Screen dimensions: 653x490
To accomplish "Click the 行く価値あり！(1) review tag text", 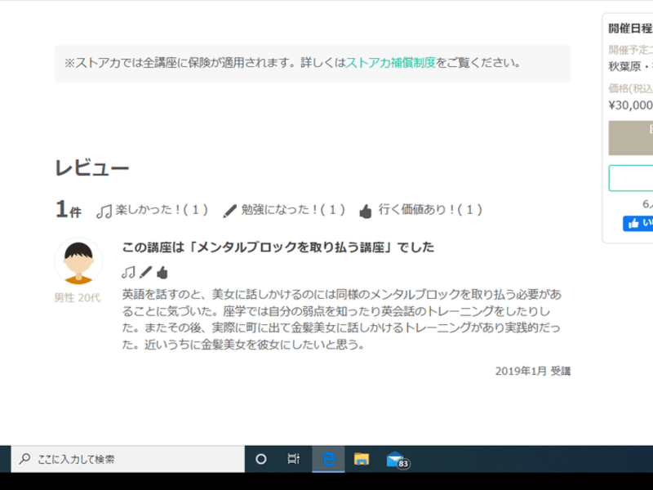I will click(x=430, y=210).
